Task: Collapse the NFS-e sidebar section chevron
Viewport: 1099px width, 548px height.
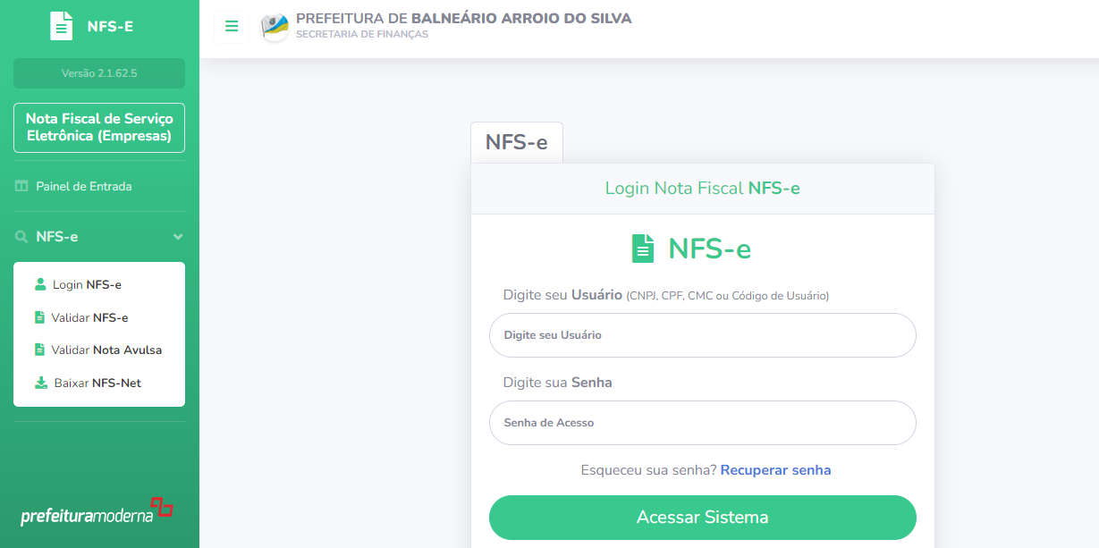Action: point(178,237)
